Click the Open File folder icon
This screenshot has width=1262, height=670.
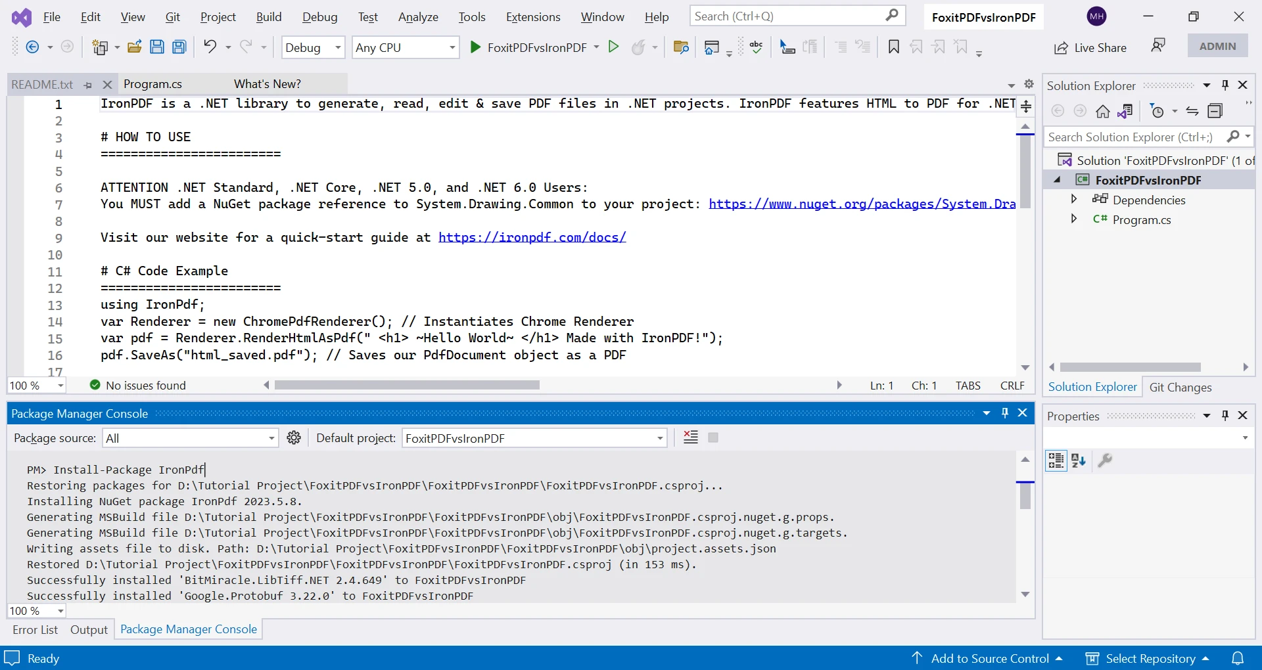pyautogui.click(x=135, y=47)
